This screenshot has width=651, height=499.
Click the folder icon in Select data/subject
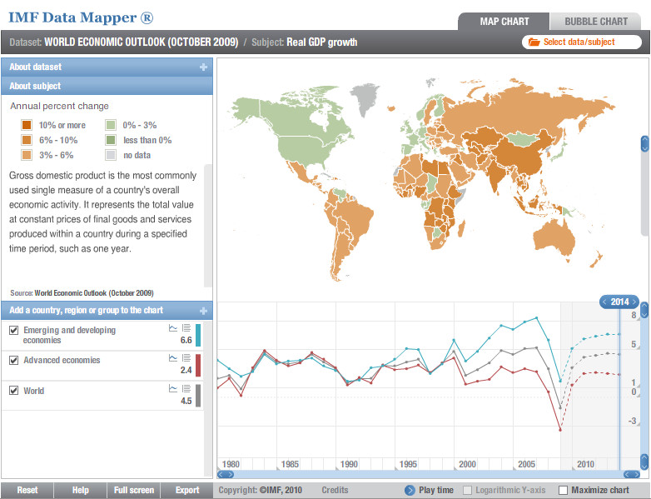(534, 42)
